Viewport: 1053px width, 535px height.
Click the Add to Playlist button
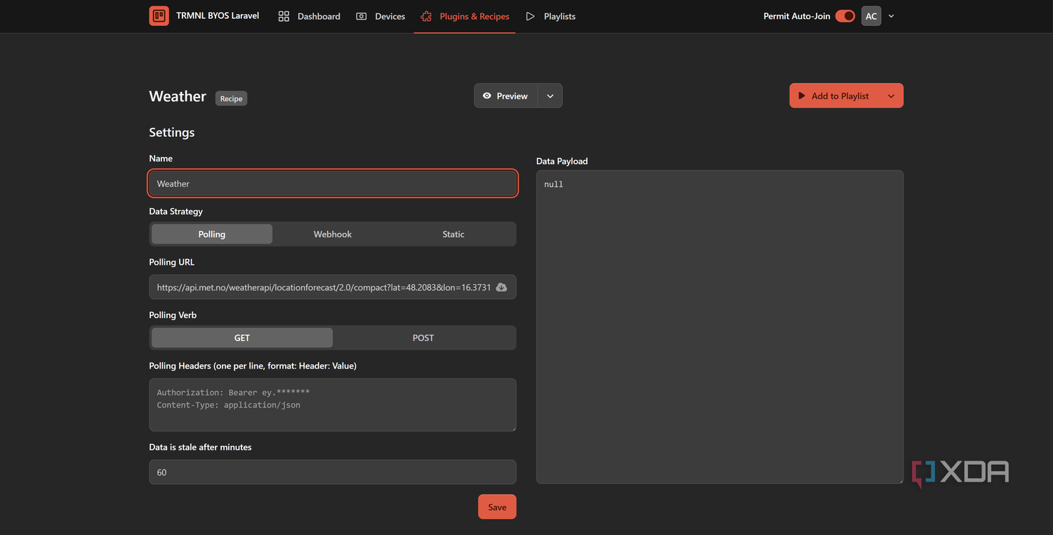click(x=835, y=96)
